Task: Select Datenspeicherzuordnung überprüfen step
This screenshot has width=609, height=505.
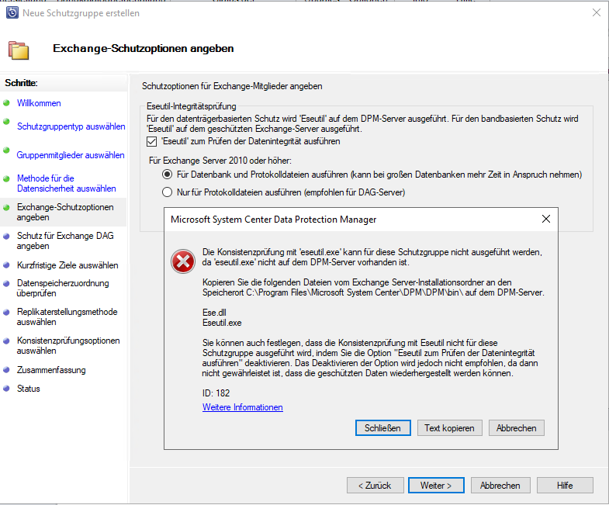Action: point(63,289)
